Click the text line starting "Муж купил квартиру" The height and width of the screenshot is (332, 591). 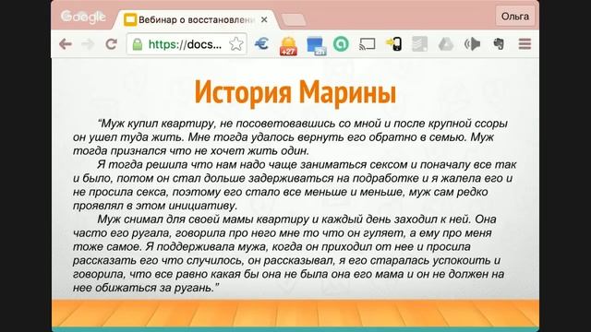[302, 124]
